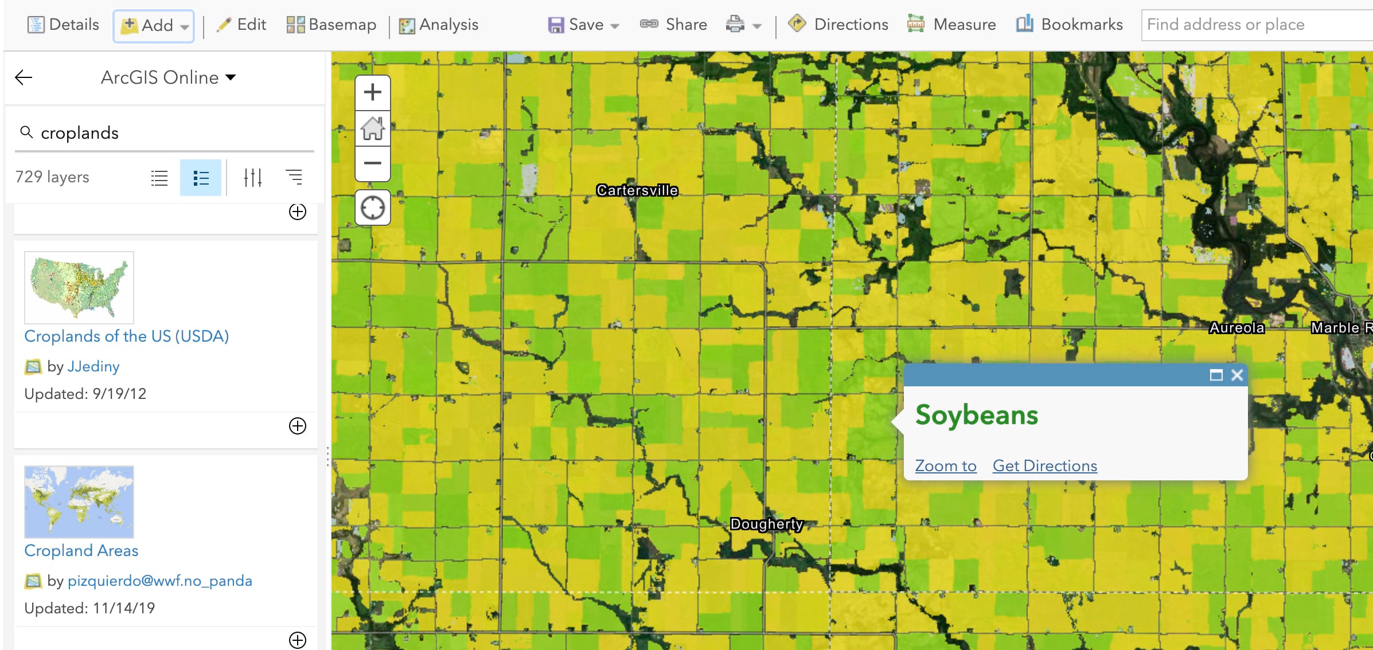Open the Save menu
The image size is (1373, 650).
click(x=583, y=25)
